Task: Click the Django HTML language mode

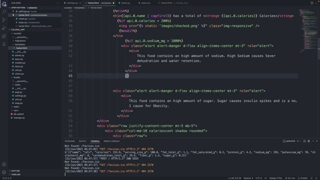Action: 275,178
